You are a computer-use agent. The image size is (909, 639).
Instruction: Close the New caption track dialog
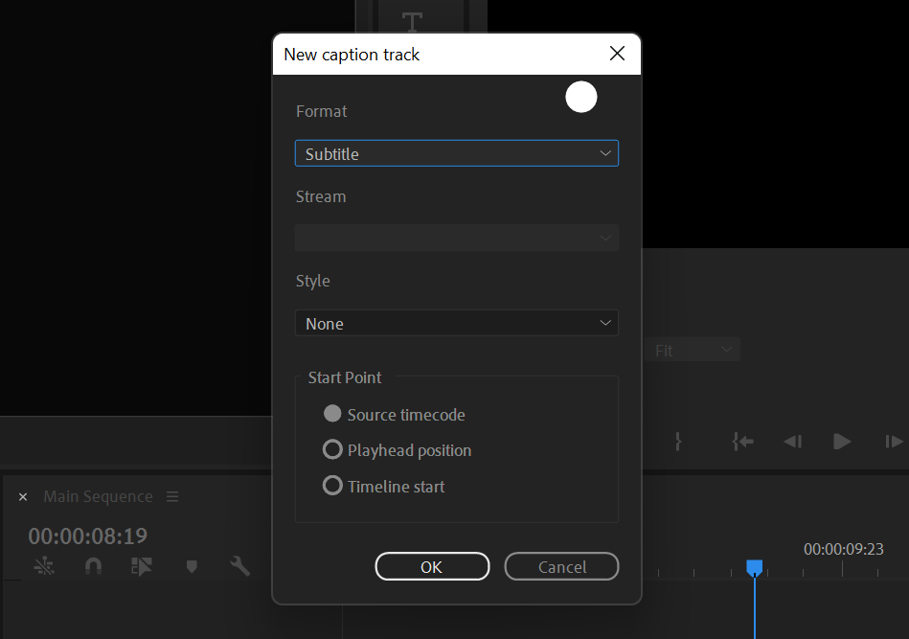[x=618, y=54]
